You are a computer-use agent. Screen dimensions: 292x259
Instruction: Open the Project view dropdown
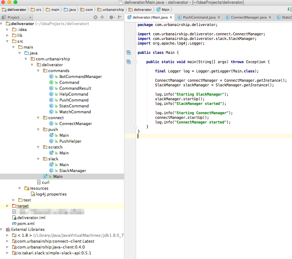(30, 18)
